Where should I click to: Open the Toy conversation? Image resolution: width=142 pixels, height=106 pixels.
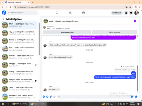tap(19, 33)
